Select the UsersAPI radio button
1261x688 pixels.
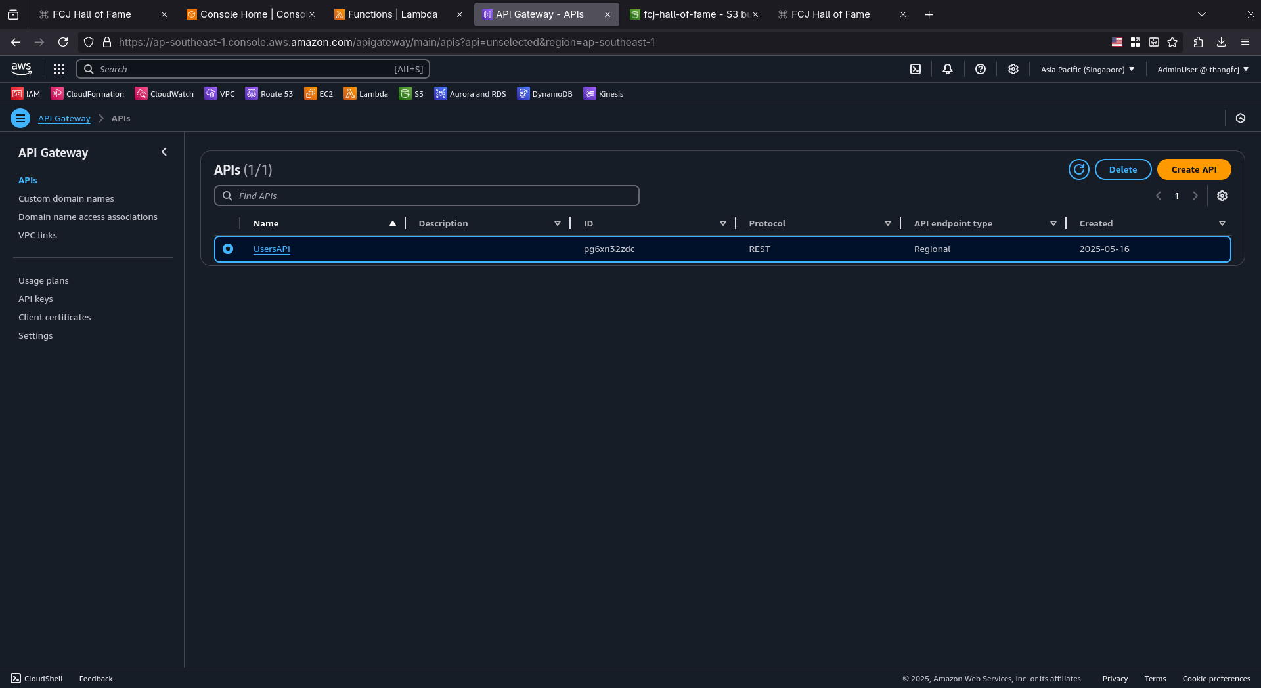point(228,249)
